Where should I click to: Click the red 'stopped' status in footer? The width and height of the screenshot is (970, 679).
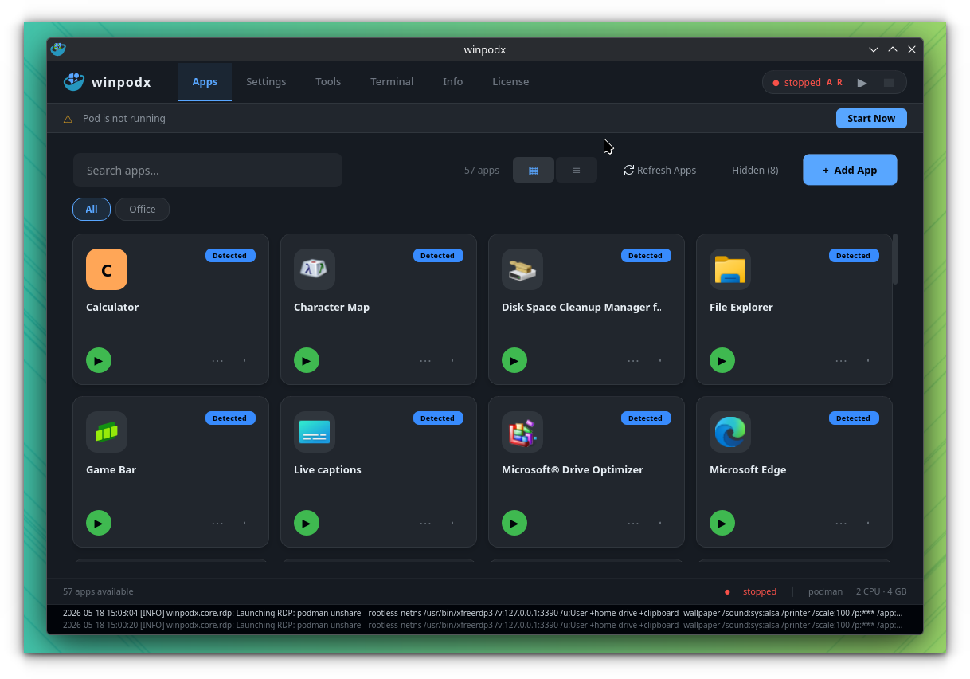tap(760, 591)
